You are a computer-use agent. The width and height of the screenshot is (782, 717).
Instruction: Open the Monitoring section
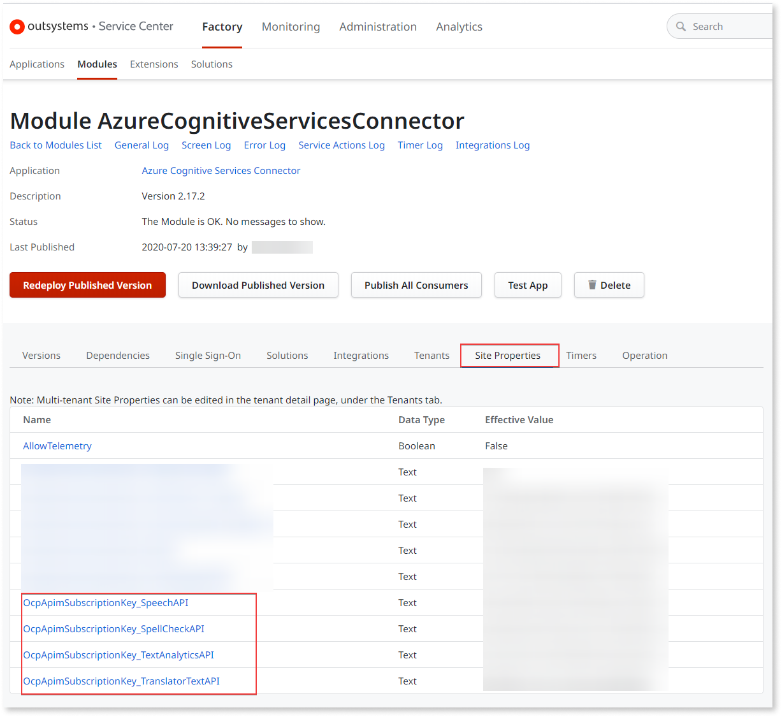click(x=291, y=27)
